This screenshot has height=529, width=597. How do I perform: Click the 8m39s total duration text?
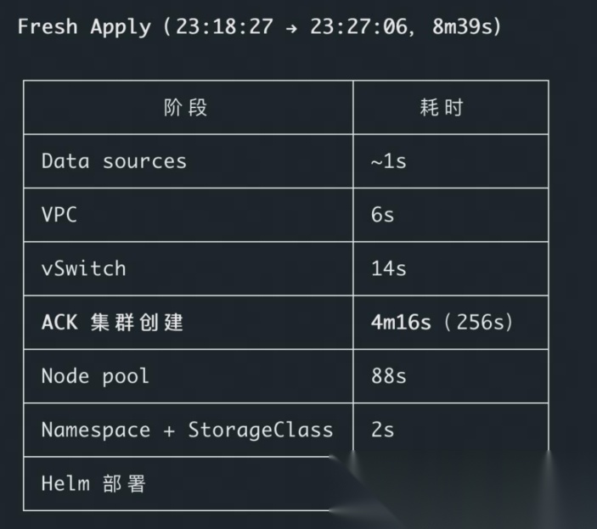463,26
